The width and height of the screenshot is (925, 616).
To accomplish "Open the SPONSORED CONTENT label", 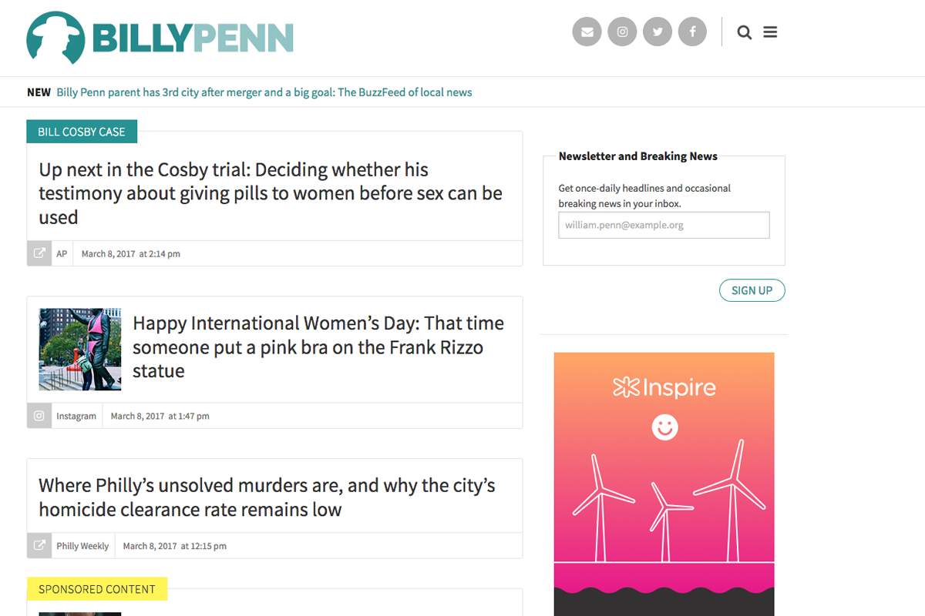I will (97, 589).
